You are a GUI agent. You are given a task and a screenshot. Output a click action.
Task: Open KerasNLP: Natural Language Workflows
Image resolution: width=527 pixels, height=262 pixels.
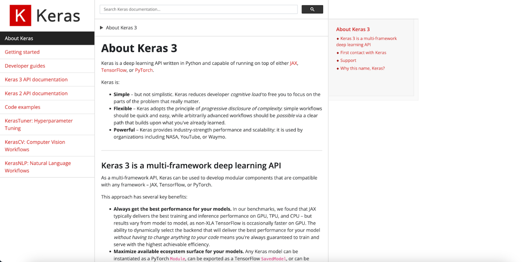coord(38,167)
